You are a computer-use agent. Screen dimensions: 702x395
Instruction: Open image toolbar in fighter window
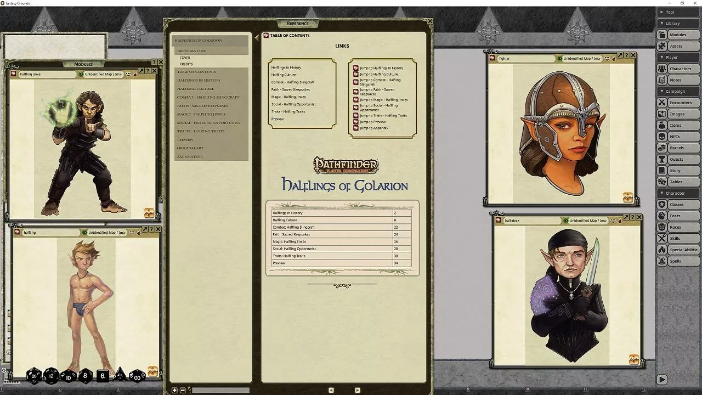(628, 198)
